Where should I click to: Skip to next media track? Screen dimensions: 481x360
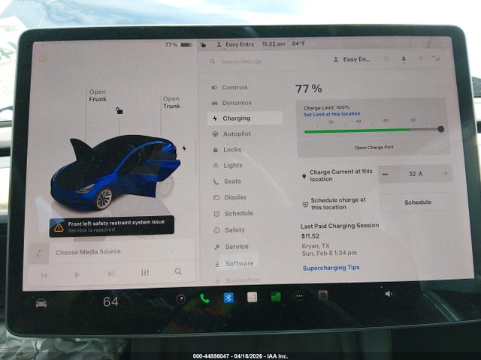[x=111, y=273]
